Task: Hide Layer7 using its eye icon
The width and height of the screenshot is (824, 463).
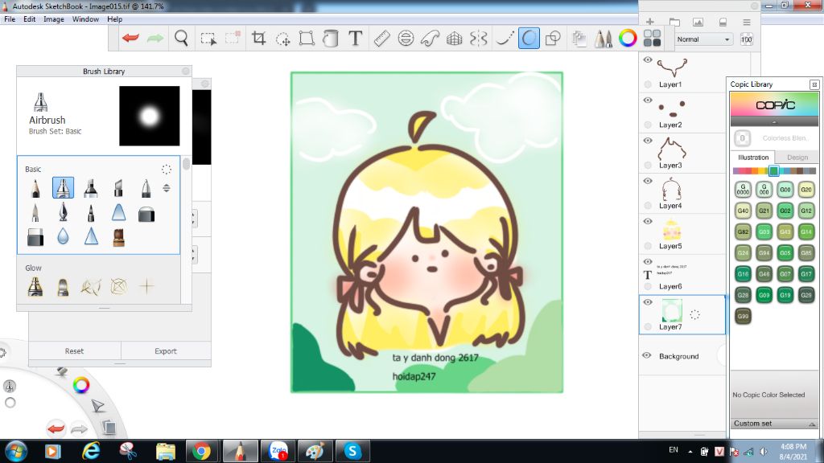Action: click(x=648, y=302)
